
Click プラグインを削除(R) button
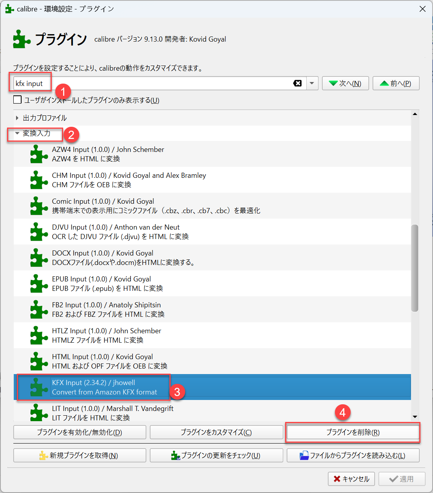[x=353, y=432]
